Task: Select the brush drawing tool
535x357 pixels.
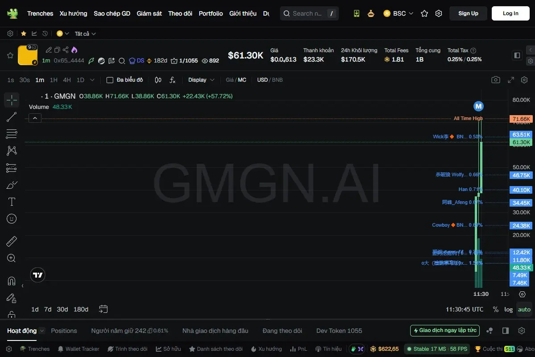Action: click(x=12, y=185)
